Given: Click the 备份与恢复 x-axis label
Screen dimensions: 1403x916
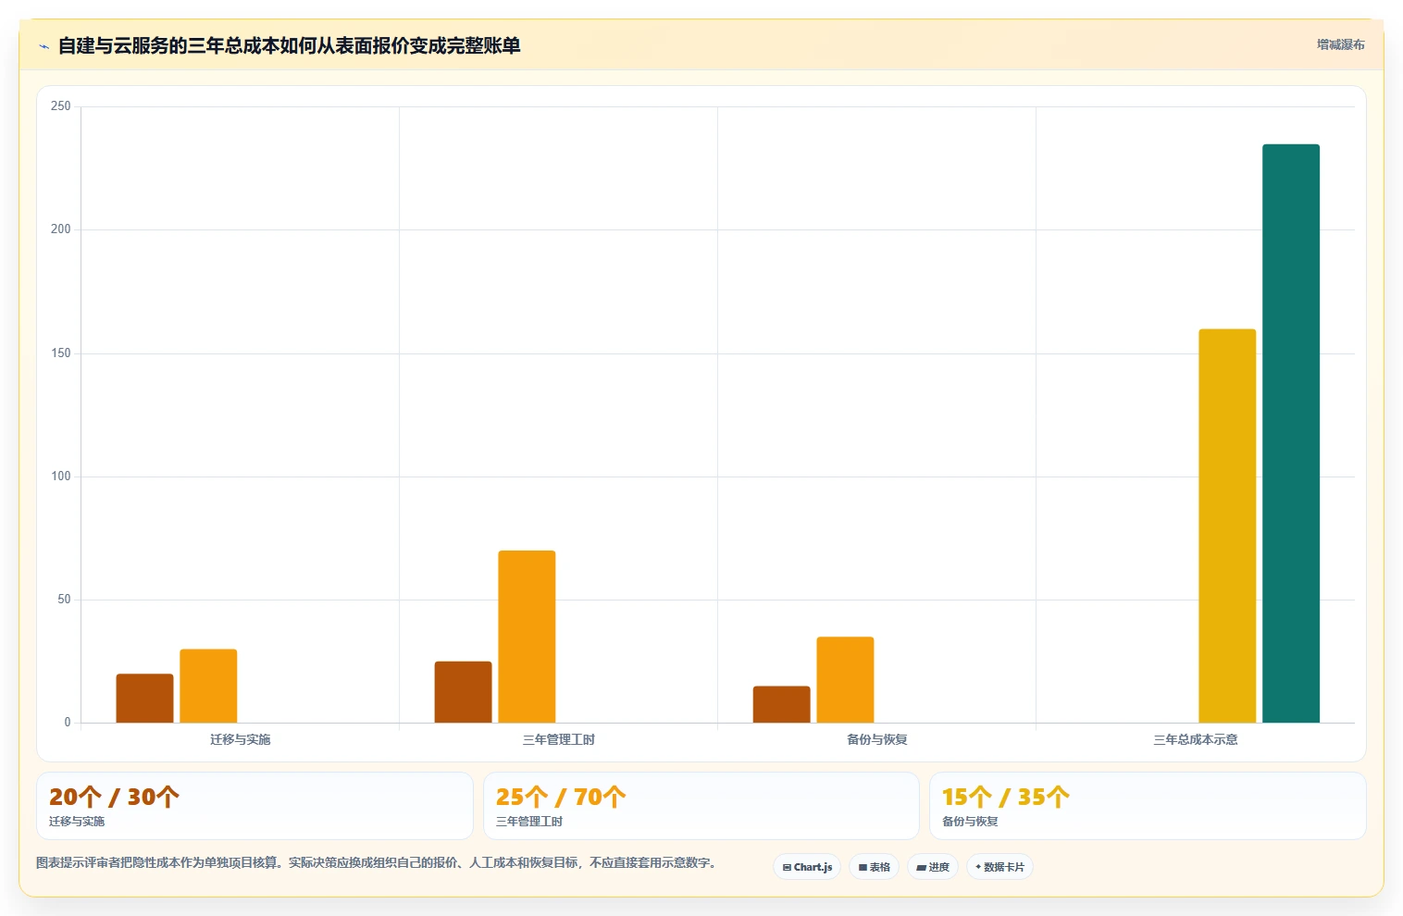Looking at the screenshot, I should click(876, 739).
